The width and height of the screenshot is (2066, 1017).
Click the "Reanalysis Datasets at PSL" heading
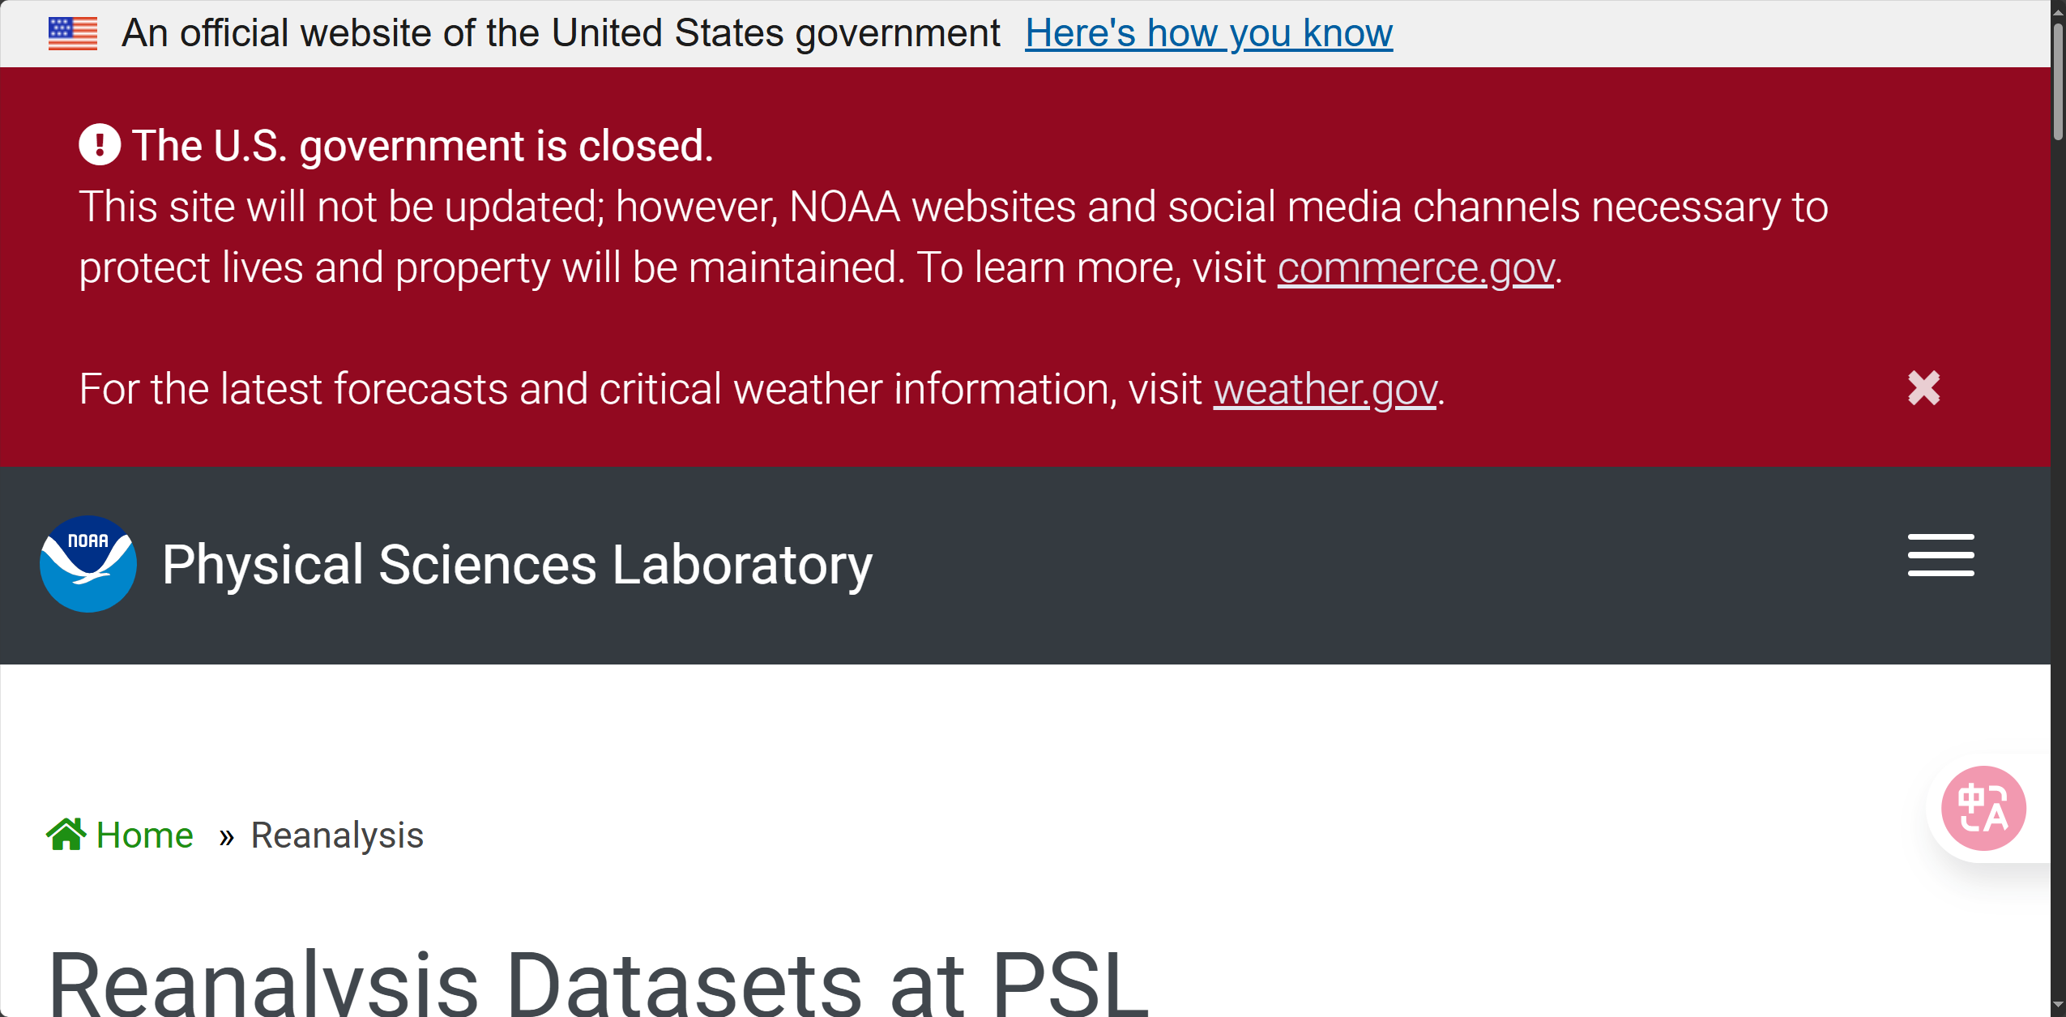(x=598, y=982)
